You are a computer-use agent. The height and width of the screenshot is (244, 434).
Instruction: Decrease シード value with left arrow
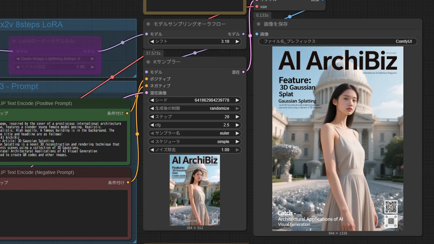coord(152,100)
